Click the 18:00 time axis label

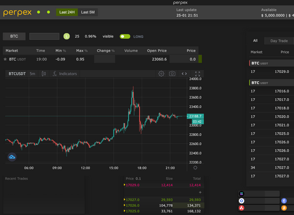point(142,168)
